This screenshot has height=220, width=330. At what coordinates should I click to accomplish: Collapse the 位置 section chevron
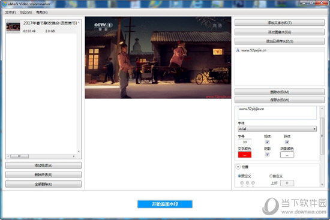click(238, 167)
